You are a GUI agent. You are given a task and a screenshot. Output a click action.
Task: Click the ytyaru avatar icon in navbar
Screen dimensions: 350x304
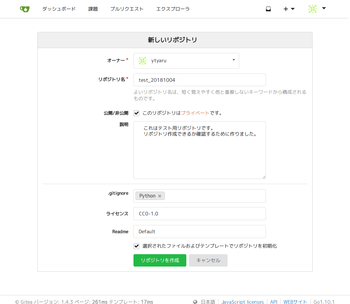[312, 9]
